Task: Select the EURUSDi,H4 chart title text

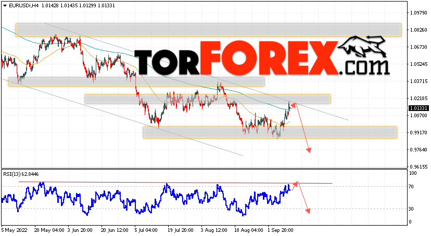Action: pyautogui.click(x=24, y=6)
